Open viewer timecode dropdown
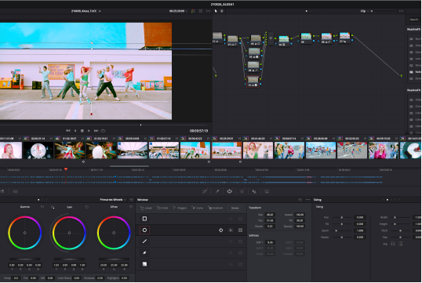The width and height of the screenshot is (422, 283). tap(178, 11)
